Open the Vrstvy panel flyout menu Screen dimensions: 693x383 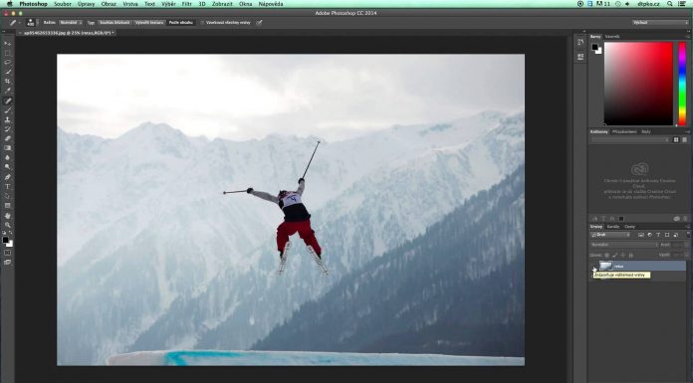coord(687,227)
